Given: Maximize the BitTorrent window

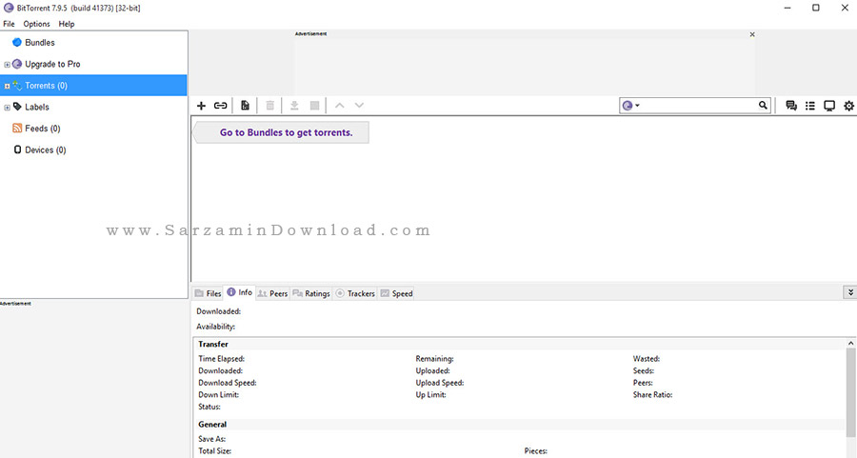Looking at the screenshot, I should coord(815,8).
